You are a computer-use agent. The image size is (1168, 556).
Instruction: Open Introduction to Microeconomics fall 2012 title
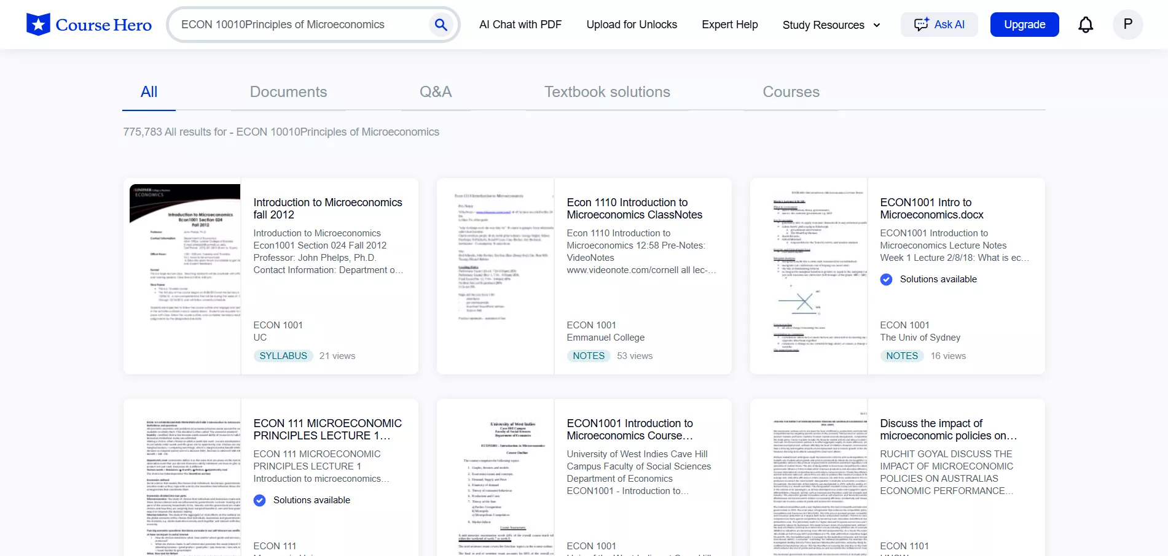click(x=328, y=209)
